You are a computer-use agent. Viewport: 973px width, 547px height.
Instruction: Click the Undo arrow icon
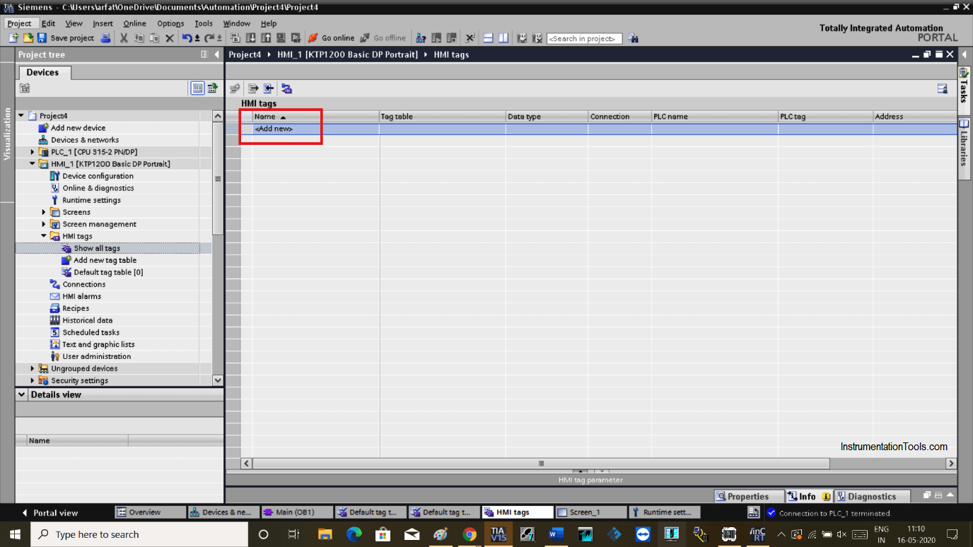(187, 38)
